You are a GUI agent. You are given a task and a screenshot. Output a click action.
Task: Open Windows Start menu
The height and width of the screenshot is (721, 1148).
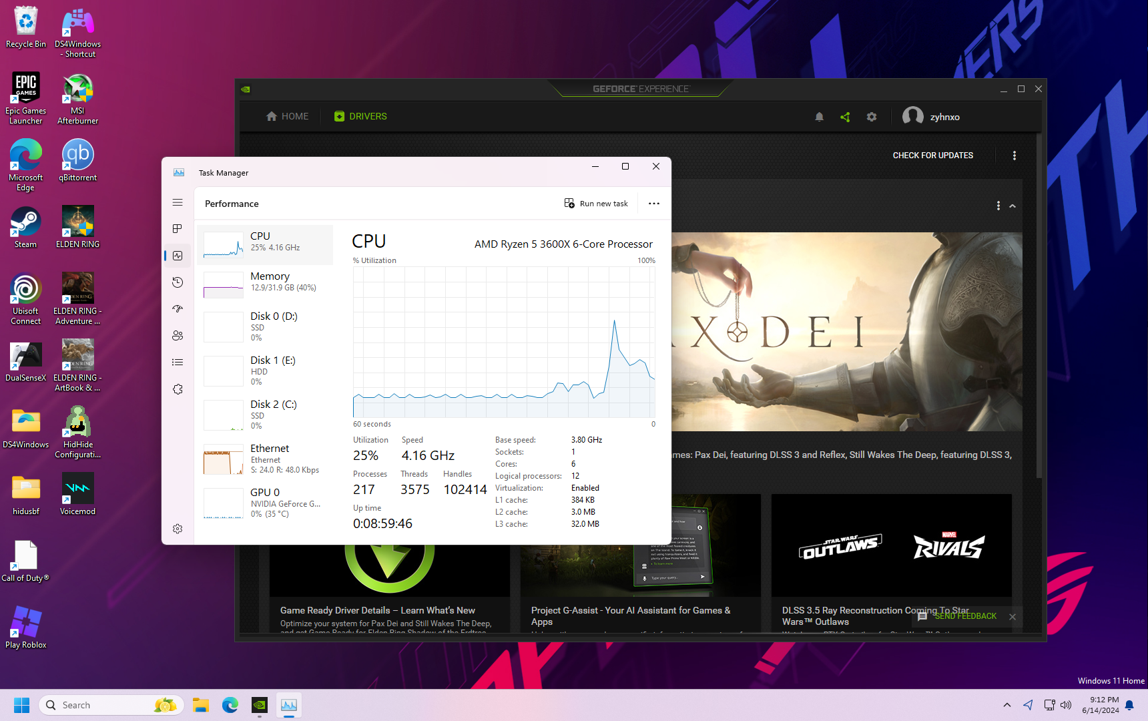pyautogui.click(x=21, y=705)
